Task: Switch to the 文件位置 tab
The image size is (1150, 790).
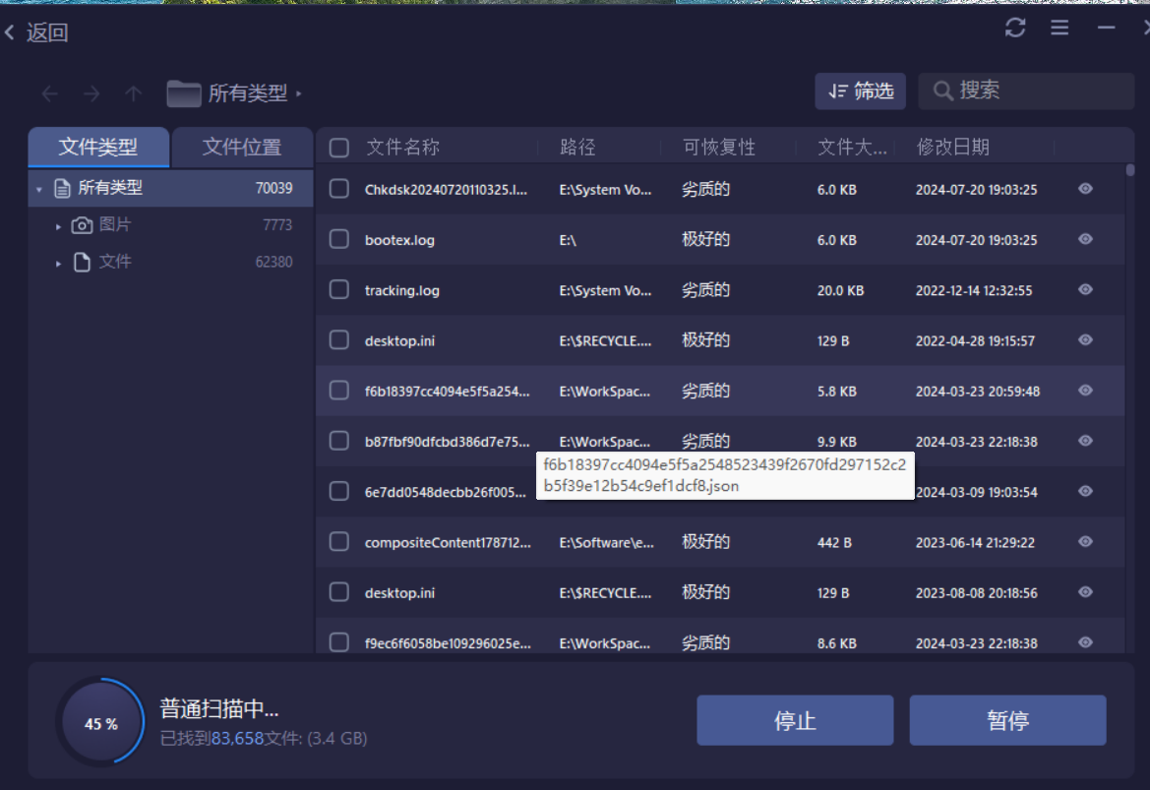Action: pos(242,147)
